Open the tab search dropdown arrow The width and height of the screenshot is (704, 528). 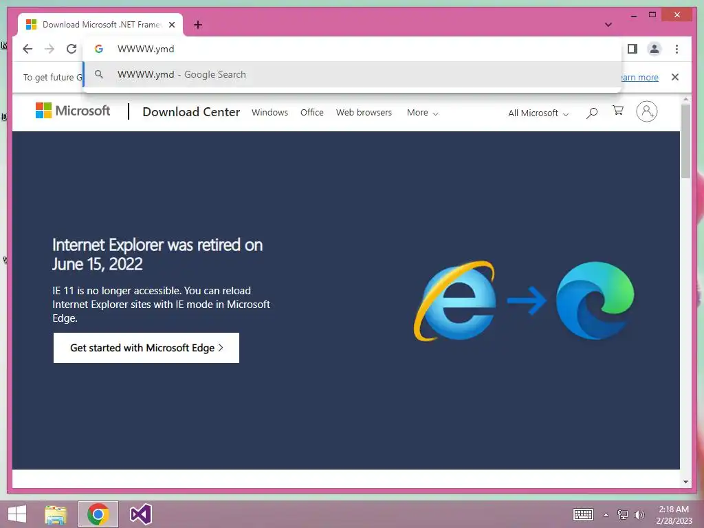pos(608,25)
